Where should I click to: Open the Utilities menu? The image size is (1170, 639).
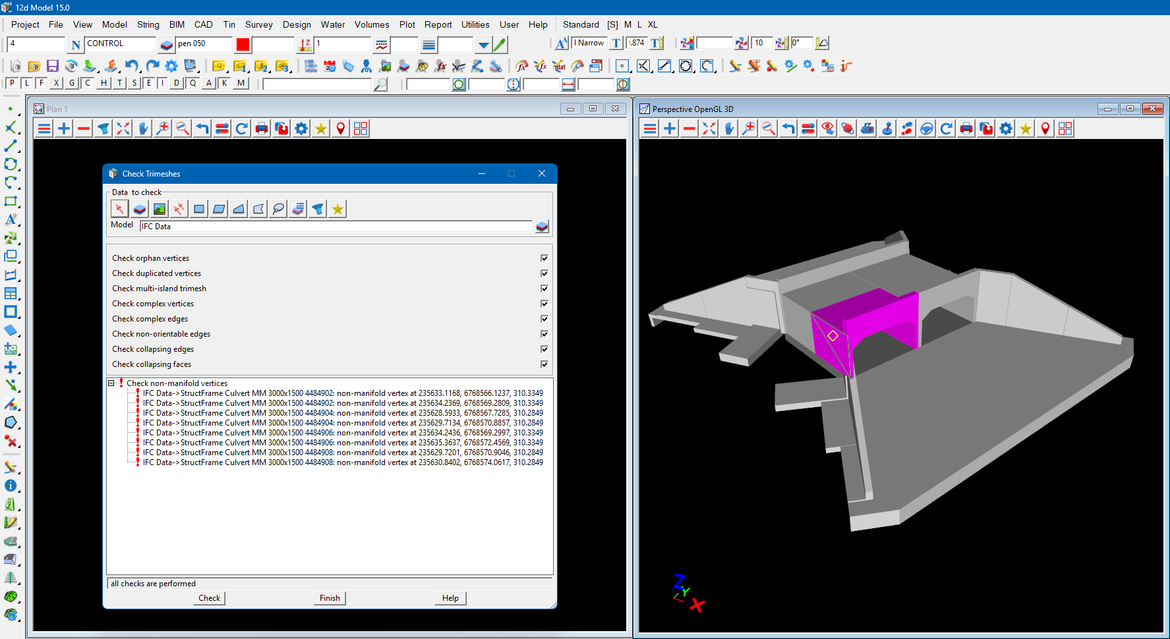[x=475, y=24]
